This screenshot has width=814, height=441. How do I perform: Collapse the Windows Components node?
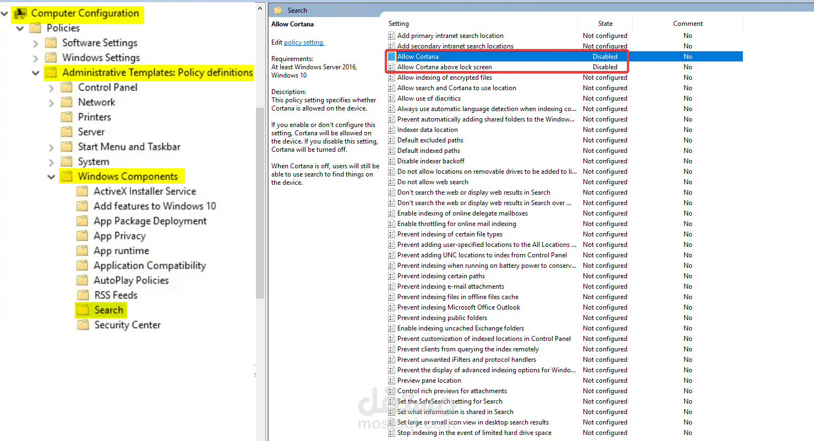click(51, 177)
